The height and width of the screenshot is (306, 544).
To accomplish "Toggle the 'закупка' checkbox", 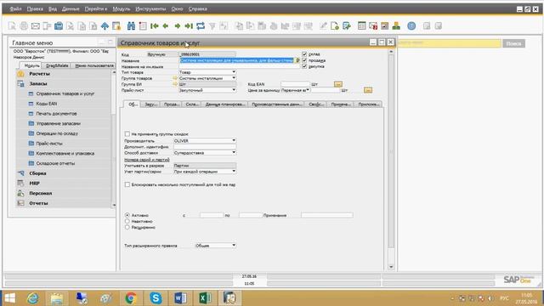I will point(304,66).
